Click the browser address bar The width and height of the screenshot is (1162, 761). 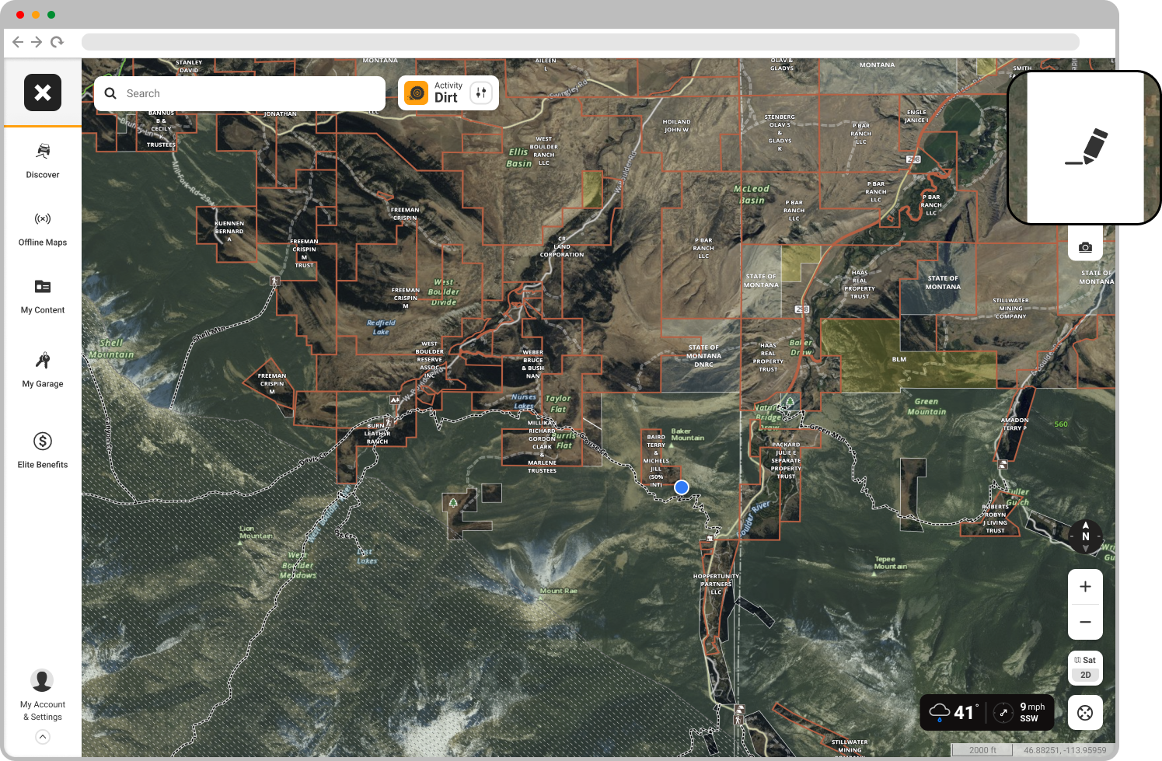pyautogui.click(x=580, y=42)
